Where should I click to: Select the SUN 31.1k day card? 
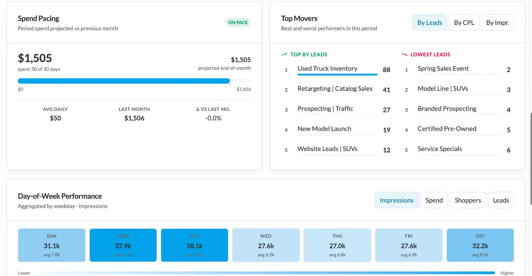[x=52, y=245]
